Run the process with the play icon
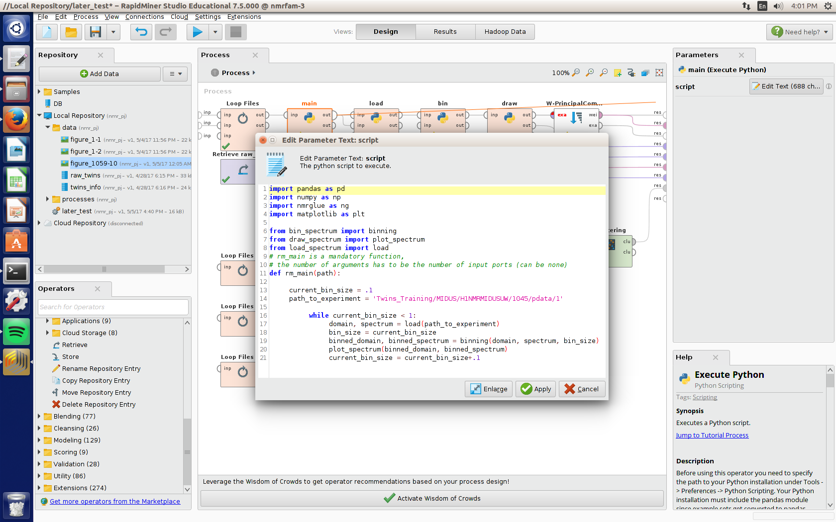This screenshot has width=836, height=522. click(197, 31)
